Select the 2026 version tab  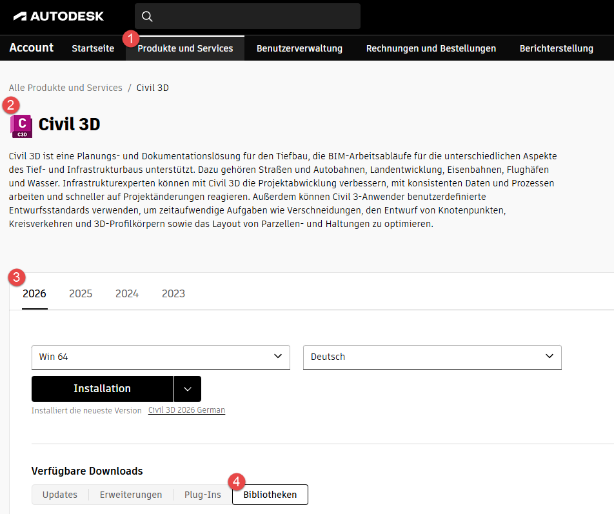(x=34, y=293)
